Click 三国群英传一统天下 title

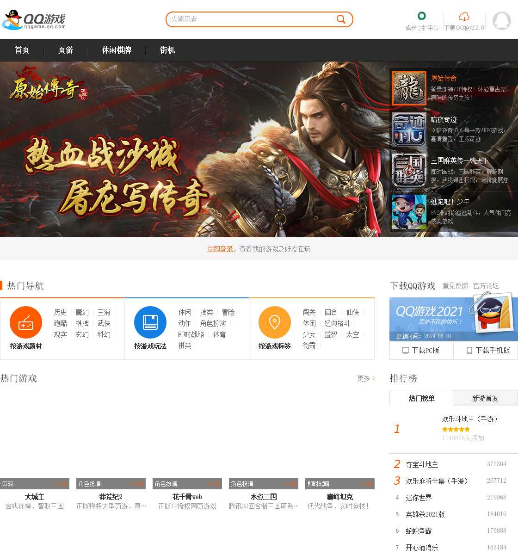(x=460, y=160)
